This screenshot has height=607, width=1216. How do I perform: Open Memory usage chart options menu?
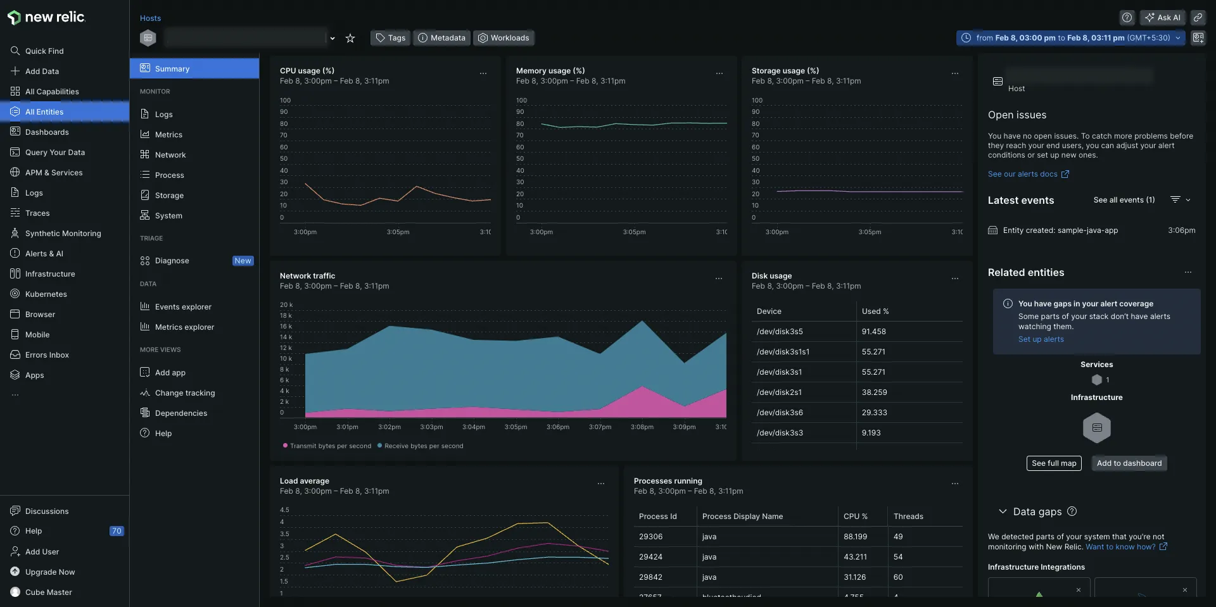[719, 73]
